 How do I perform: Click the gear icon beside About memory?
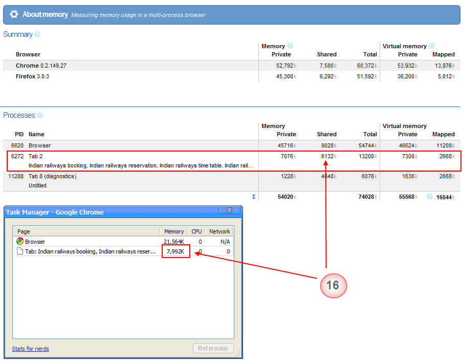tap(14, 14)
